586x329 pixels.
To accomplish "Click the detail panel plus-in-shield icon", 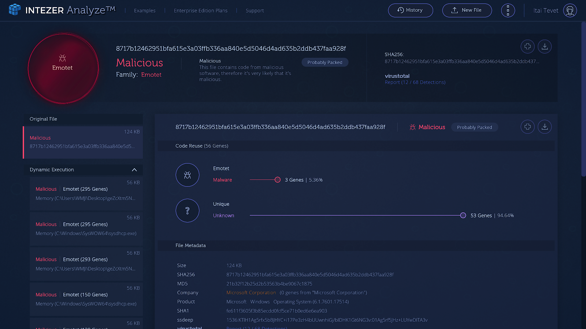I will point(527,127).
